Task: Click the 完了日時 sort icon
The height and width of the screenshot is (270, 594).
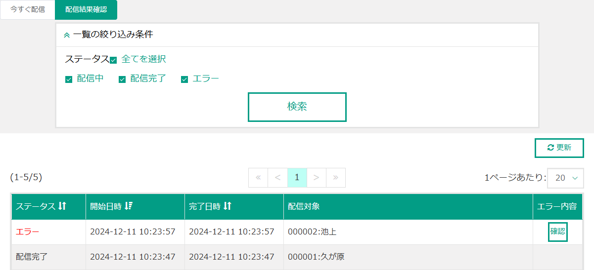Action: [x=228, y=206]
